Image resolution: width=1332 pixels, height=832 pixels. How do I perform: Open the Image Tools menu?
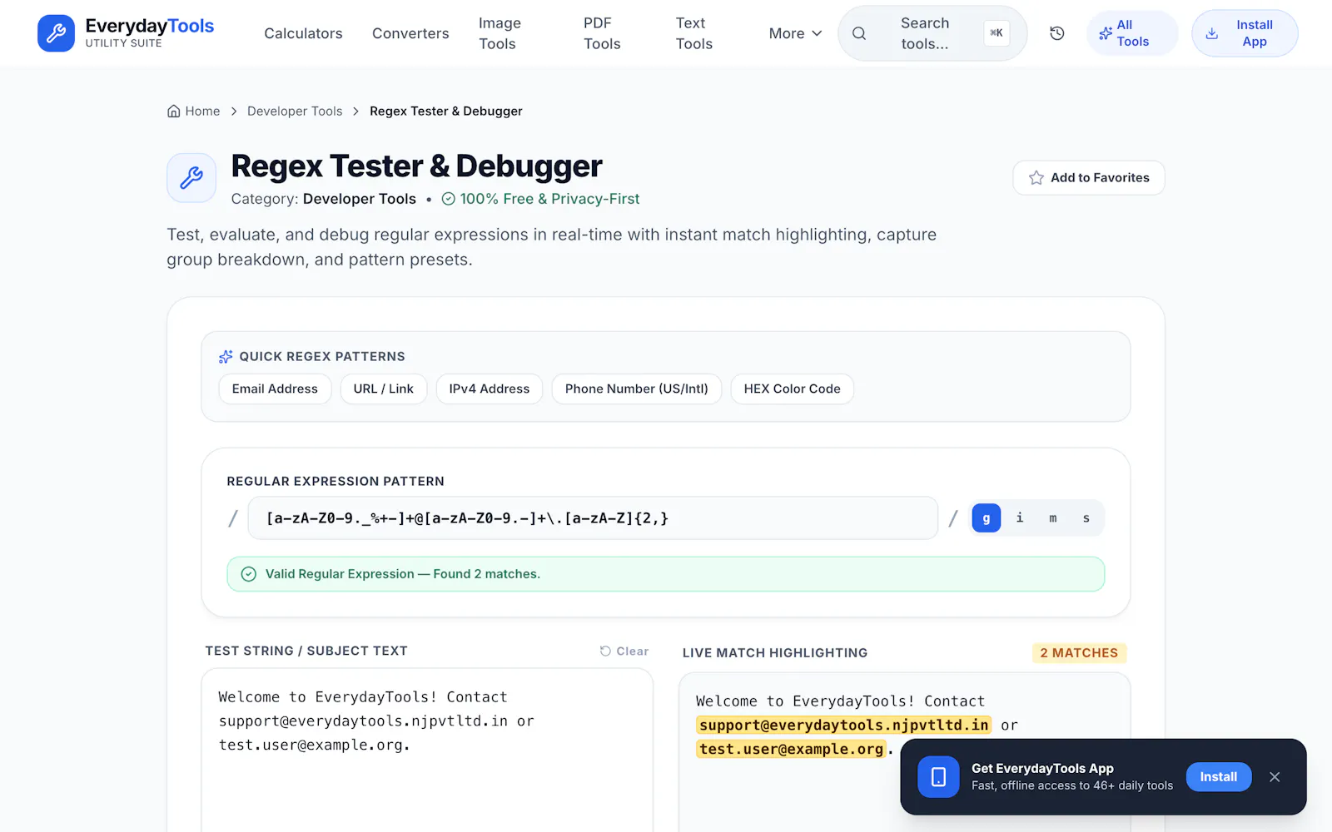pos(499,33)
